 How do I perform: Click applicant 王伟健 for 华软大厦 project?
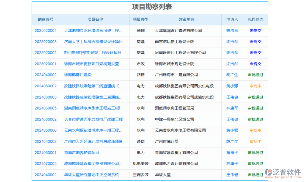(x=232, y=175)
